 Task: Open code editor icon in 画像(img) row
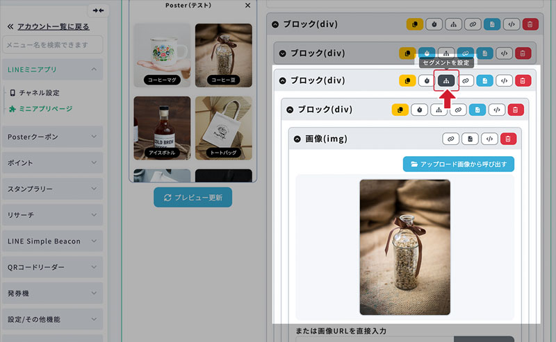click(489, 139)
